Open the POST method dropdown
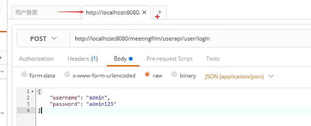The height and width of the screenshot is (126, 311). point(44,38)
